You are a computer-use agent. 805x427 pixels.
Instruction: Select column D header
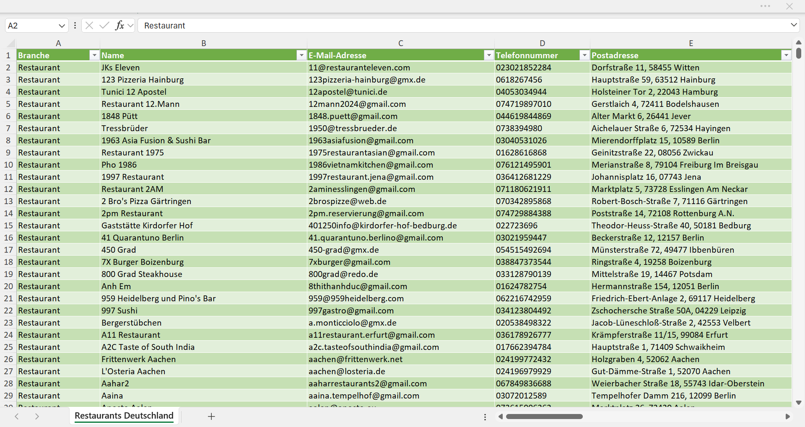(543, 43)
